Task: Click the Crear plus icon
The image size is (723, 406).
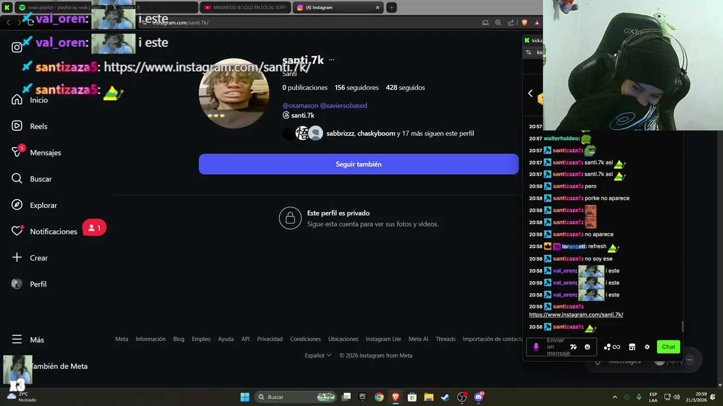Action: coord(17,258)
